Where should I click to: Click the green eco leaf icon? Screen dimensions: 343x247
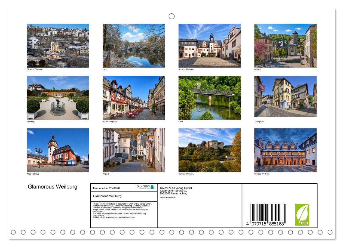tap(302, 215)
